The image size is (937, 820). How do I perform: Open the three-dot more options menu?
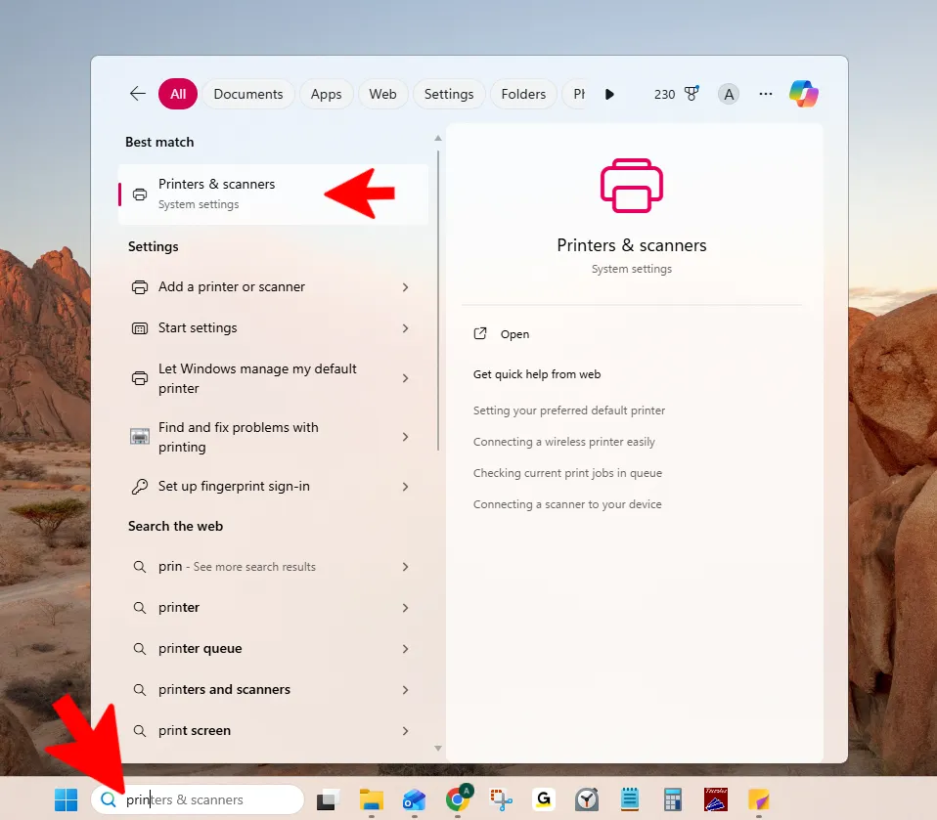point(766,94)
